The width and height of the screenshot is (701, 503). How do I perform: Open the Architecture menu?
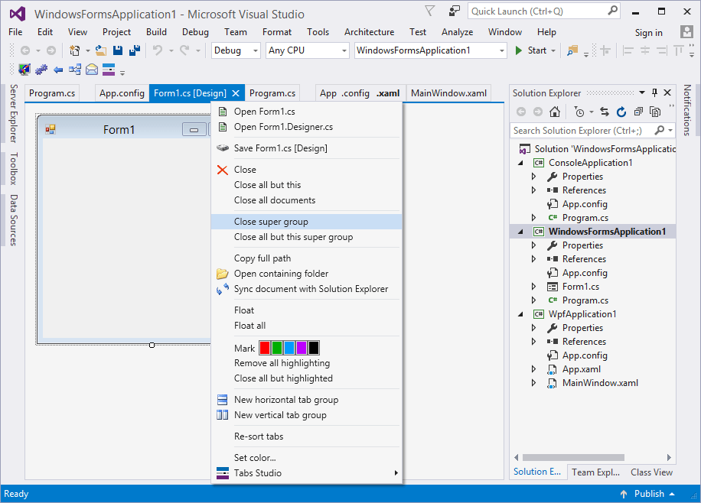[x=369, y=32]
